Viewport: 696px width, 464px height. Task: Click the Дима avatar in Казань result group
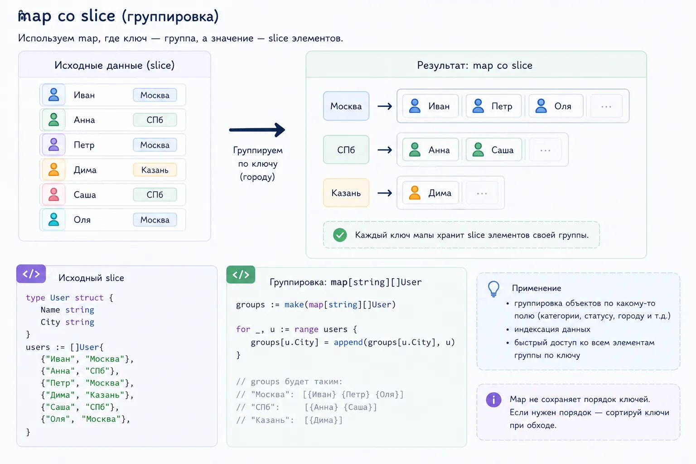[x=415, y=193]
